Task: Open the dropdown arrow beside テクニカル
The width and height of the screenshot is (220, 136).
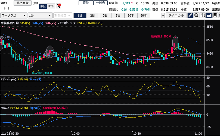Action: pyautogui.click(x=163, y=15)
